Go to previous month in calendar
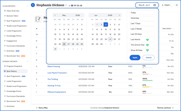This screenshot has height=111, width=181. pyautogui.click(x=55, y=15)
